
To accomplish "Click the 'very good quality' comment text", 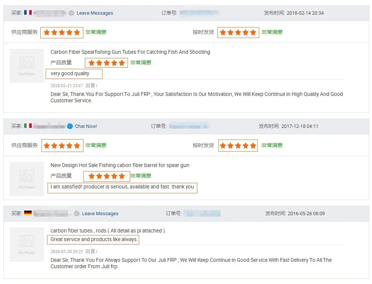I will pyautogui.click(x=70, y=74).
